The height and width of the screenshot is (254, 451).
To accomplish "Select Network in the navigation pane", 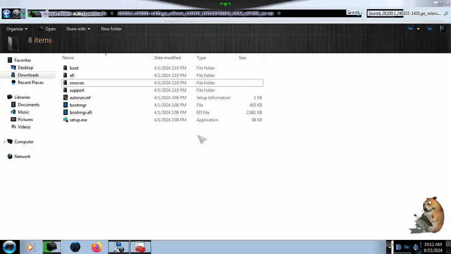I will click(x=22, y=157).
